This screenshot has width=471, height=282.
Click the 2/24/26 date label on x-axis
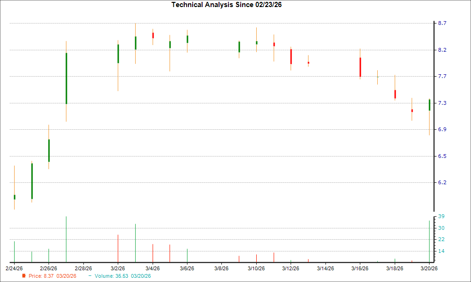(14, 268)
